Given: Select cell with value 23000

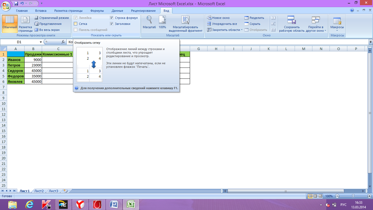Looking at the screenshot, I should [33, 65].
